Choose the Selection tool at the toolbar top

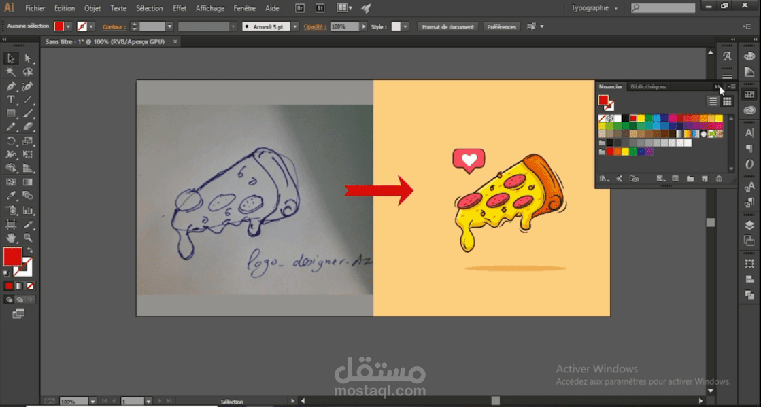pos(10,58)
